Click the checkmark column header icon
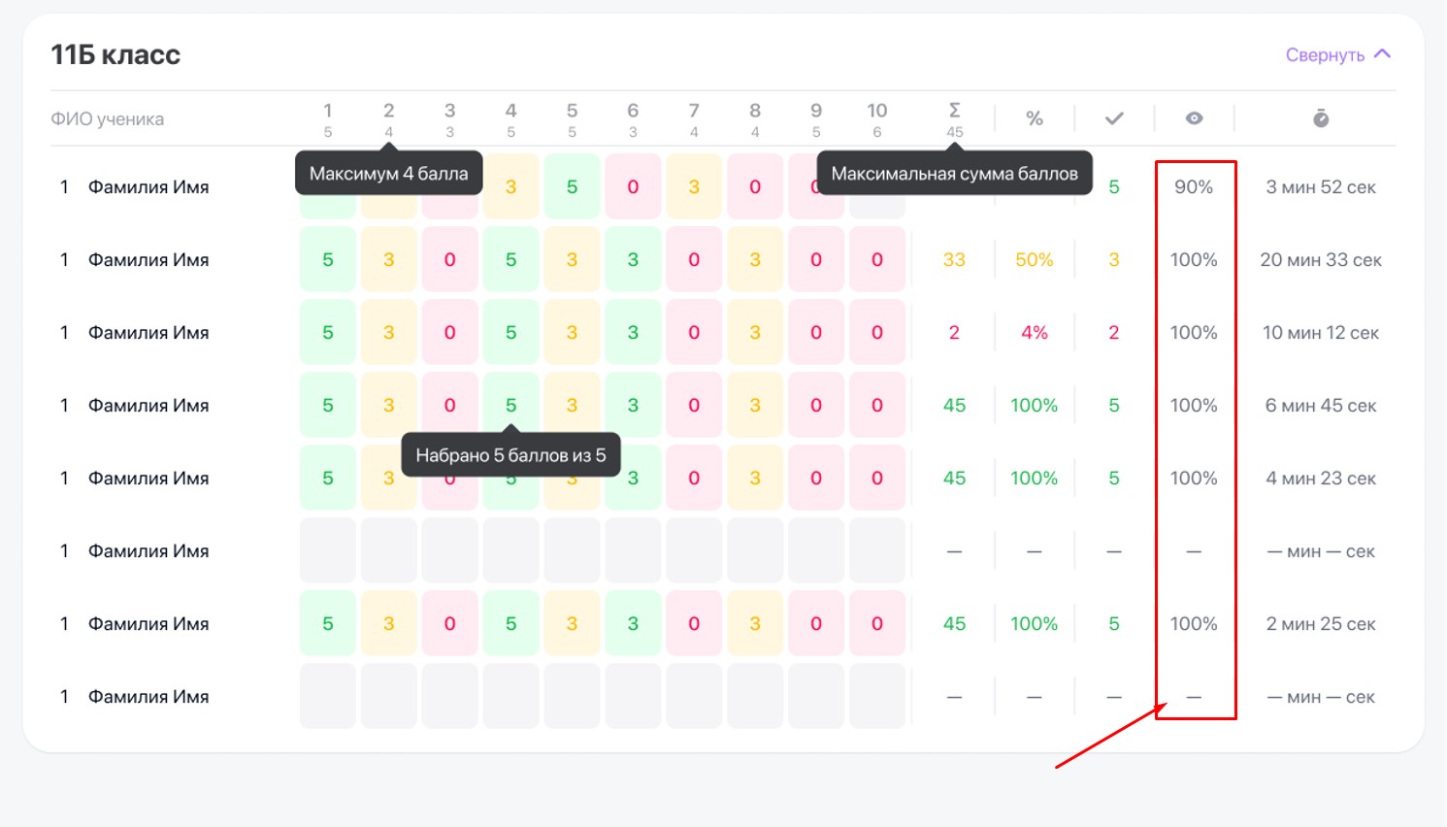The image size is (1447, 827). [x=1114, y=118]
